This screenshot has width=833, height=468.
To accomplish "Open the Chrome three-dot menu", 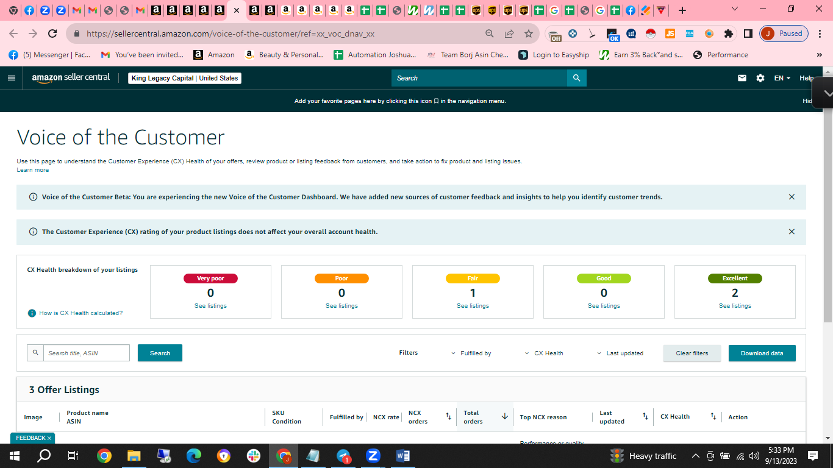I will [820, 34].
